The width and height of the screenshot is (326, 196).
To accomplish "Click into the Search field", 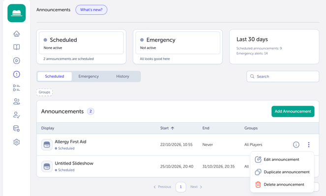I will (x=283, y=77).
